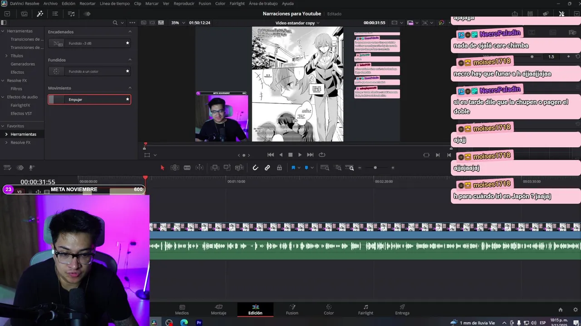Click full extent zoom icon
The height and width of the screenshot is (326, 581).
pos(325,168)
